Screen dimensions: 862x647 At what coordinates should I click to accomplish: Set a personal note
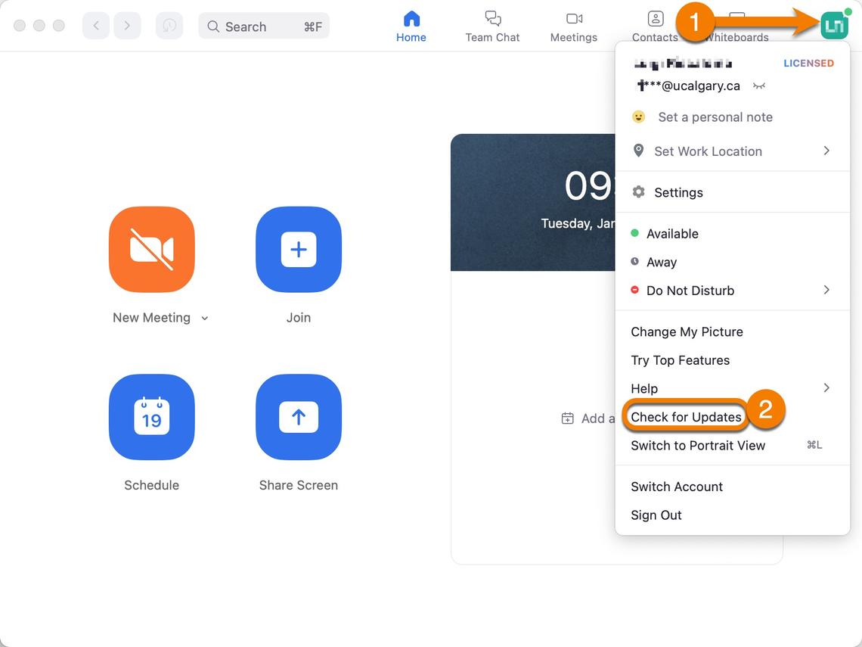click(x=715, y=117)
